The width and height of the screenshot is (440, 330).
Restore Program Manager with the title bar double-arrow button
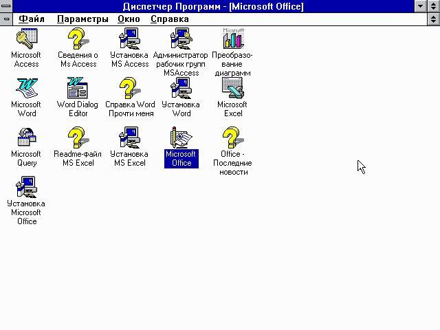(434, 6)
